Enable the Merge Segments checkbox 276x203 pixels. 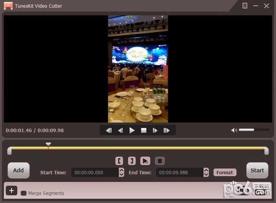pyautogui.click(x=23, y=193)
